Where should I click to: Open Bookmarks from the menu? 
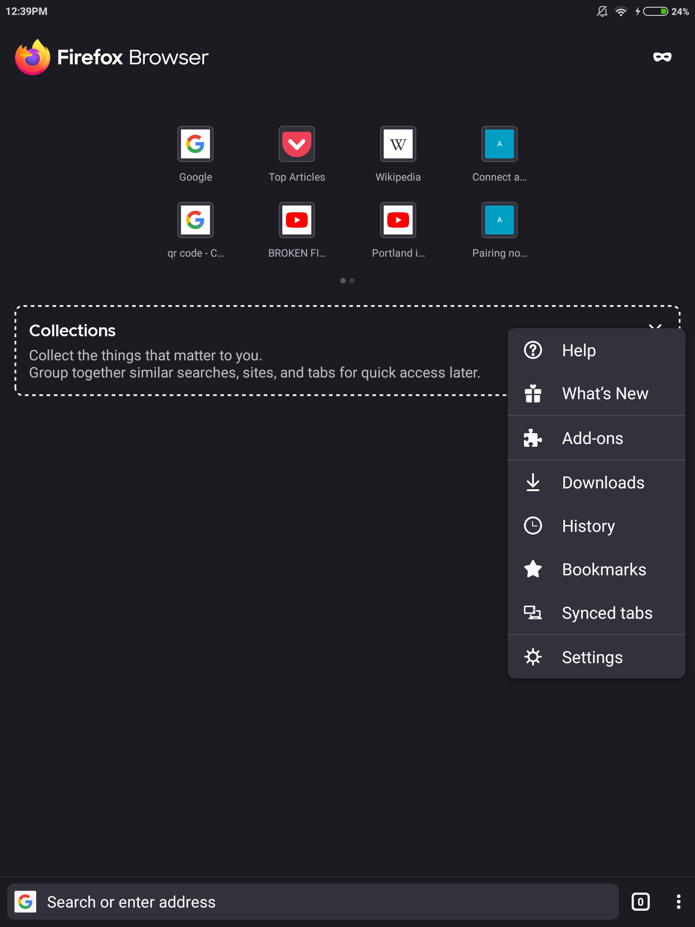point(604,569)
